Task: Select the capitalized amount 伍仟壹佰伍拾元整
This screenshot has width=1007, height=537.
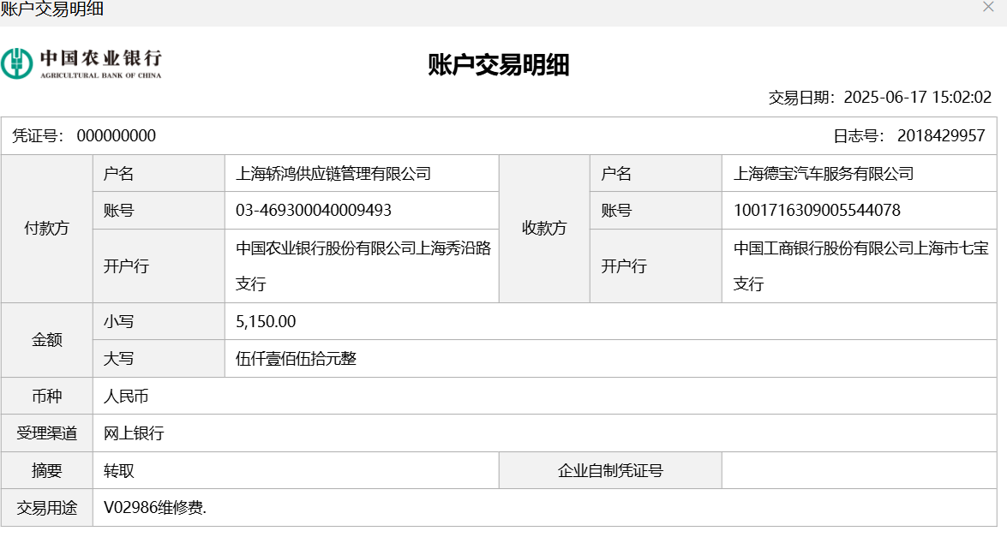Action: (296, 359)
